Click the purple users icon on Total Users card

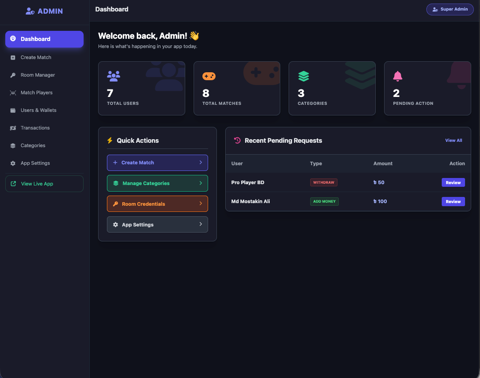coord(114,76)
